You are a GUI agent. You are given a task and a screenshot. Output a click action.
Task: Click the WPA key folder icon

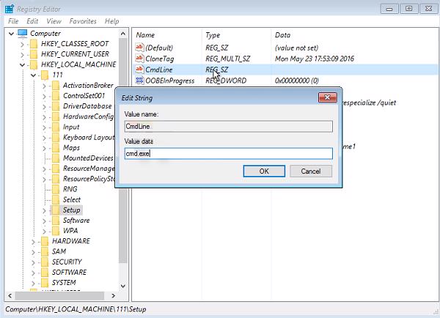(x=56, y=231)
